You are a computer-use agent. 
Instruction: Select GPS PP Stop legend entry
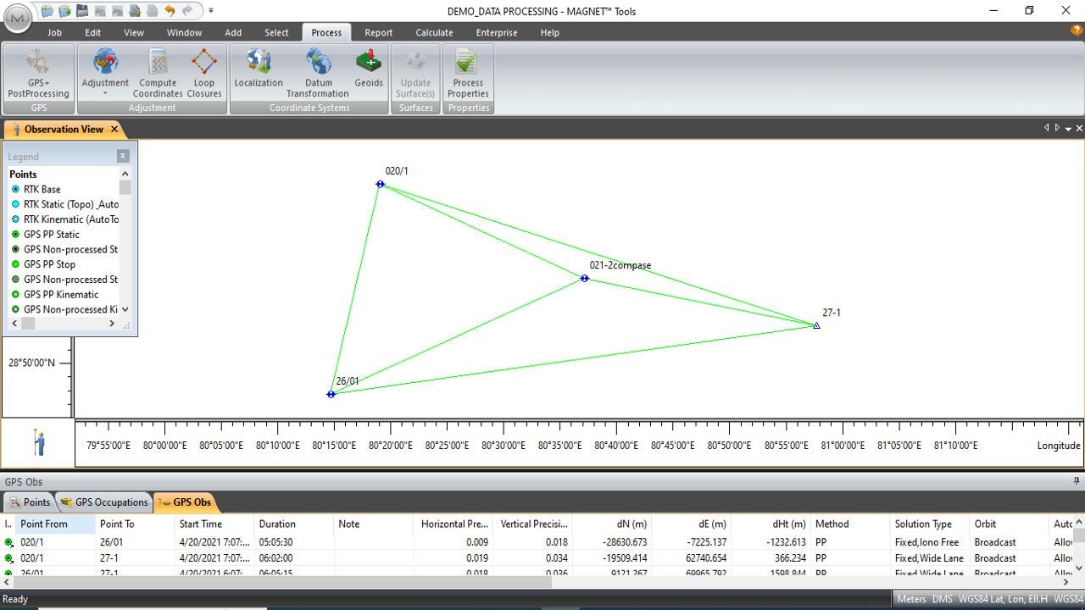coord(49,264)
